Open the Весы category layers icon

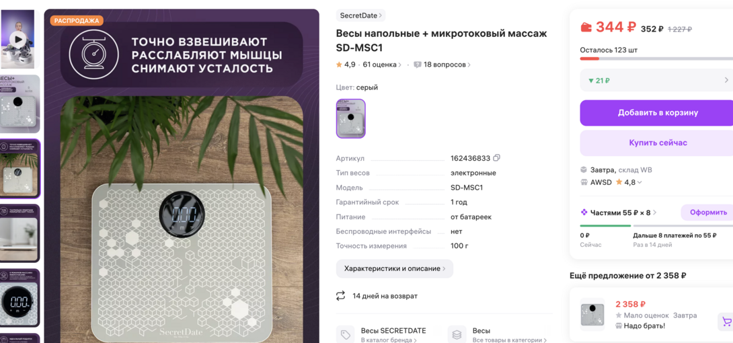click(457, 334)
